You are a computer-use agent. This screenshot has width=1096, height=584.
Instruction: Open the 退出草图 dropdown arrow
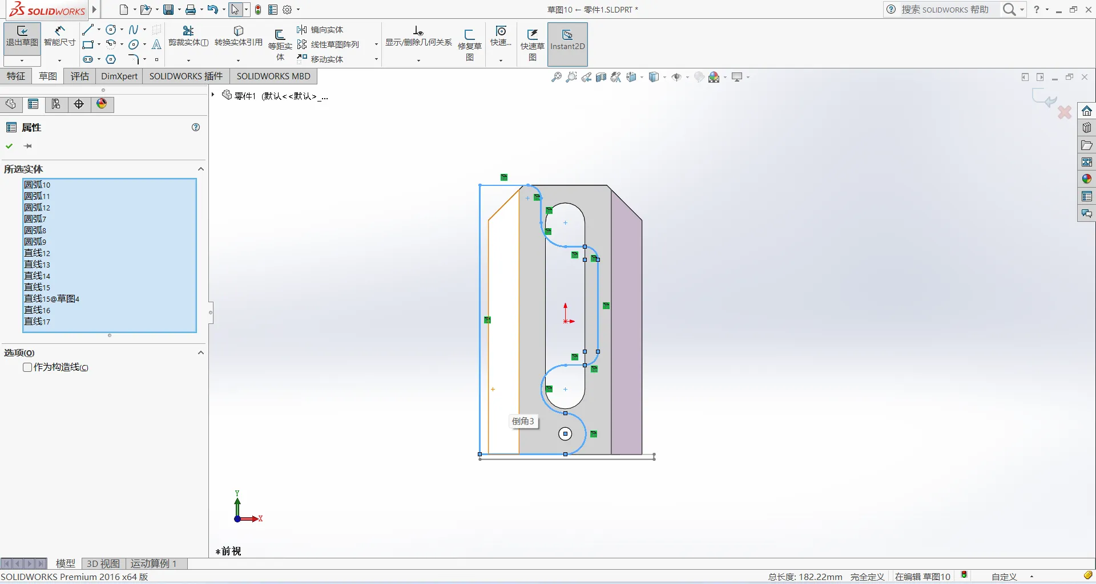[22, 60]
